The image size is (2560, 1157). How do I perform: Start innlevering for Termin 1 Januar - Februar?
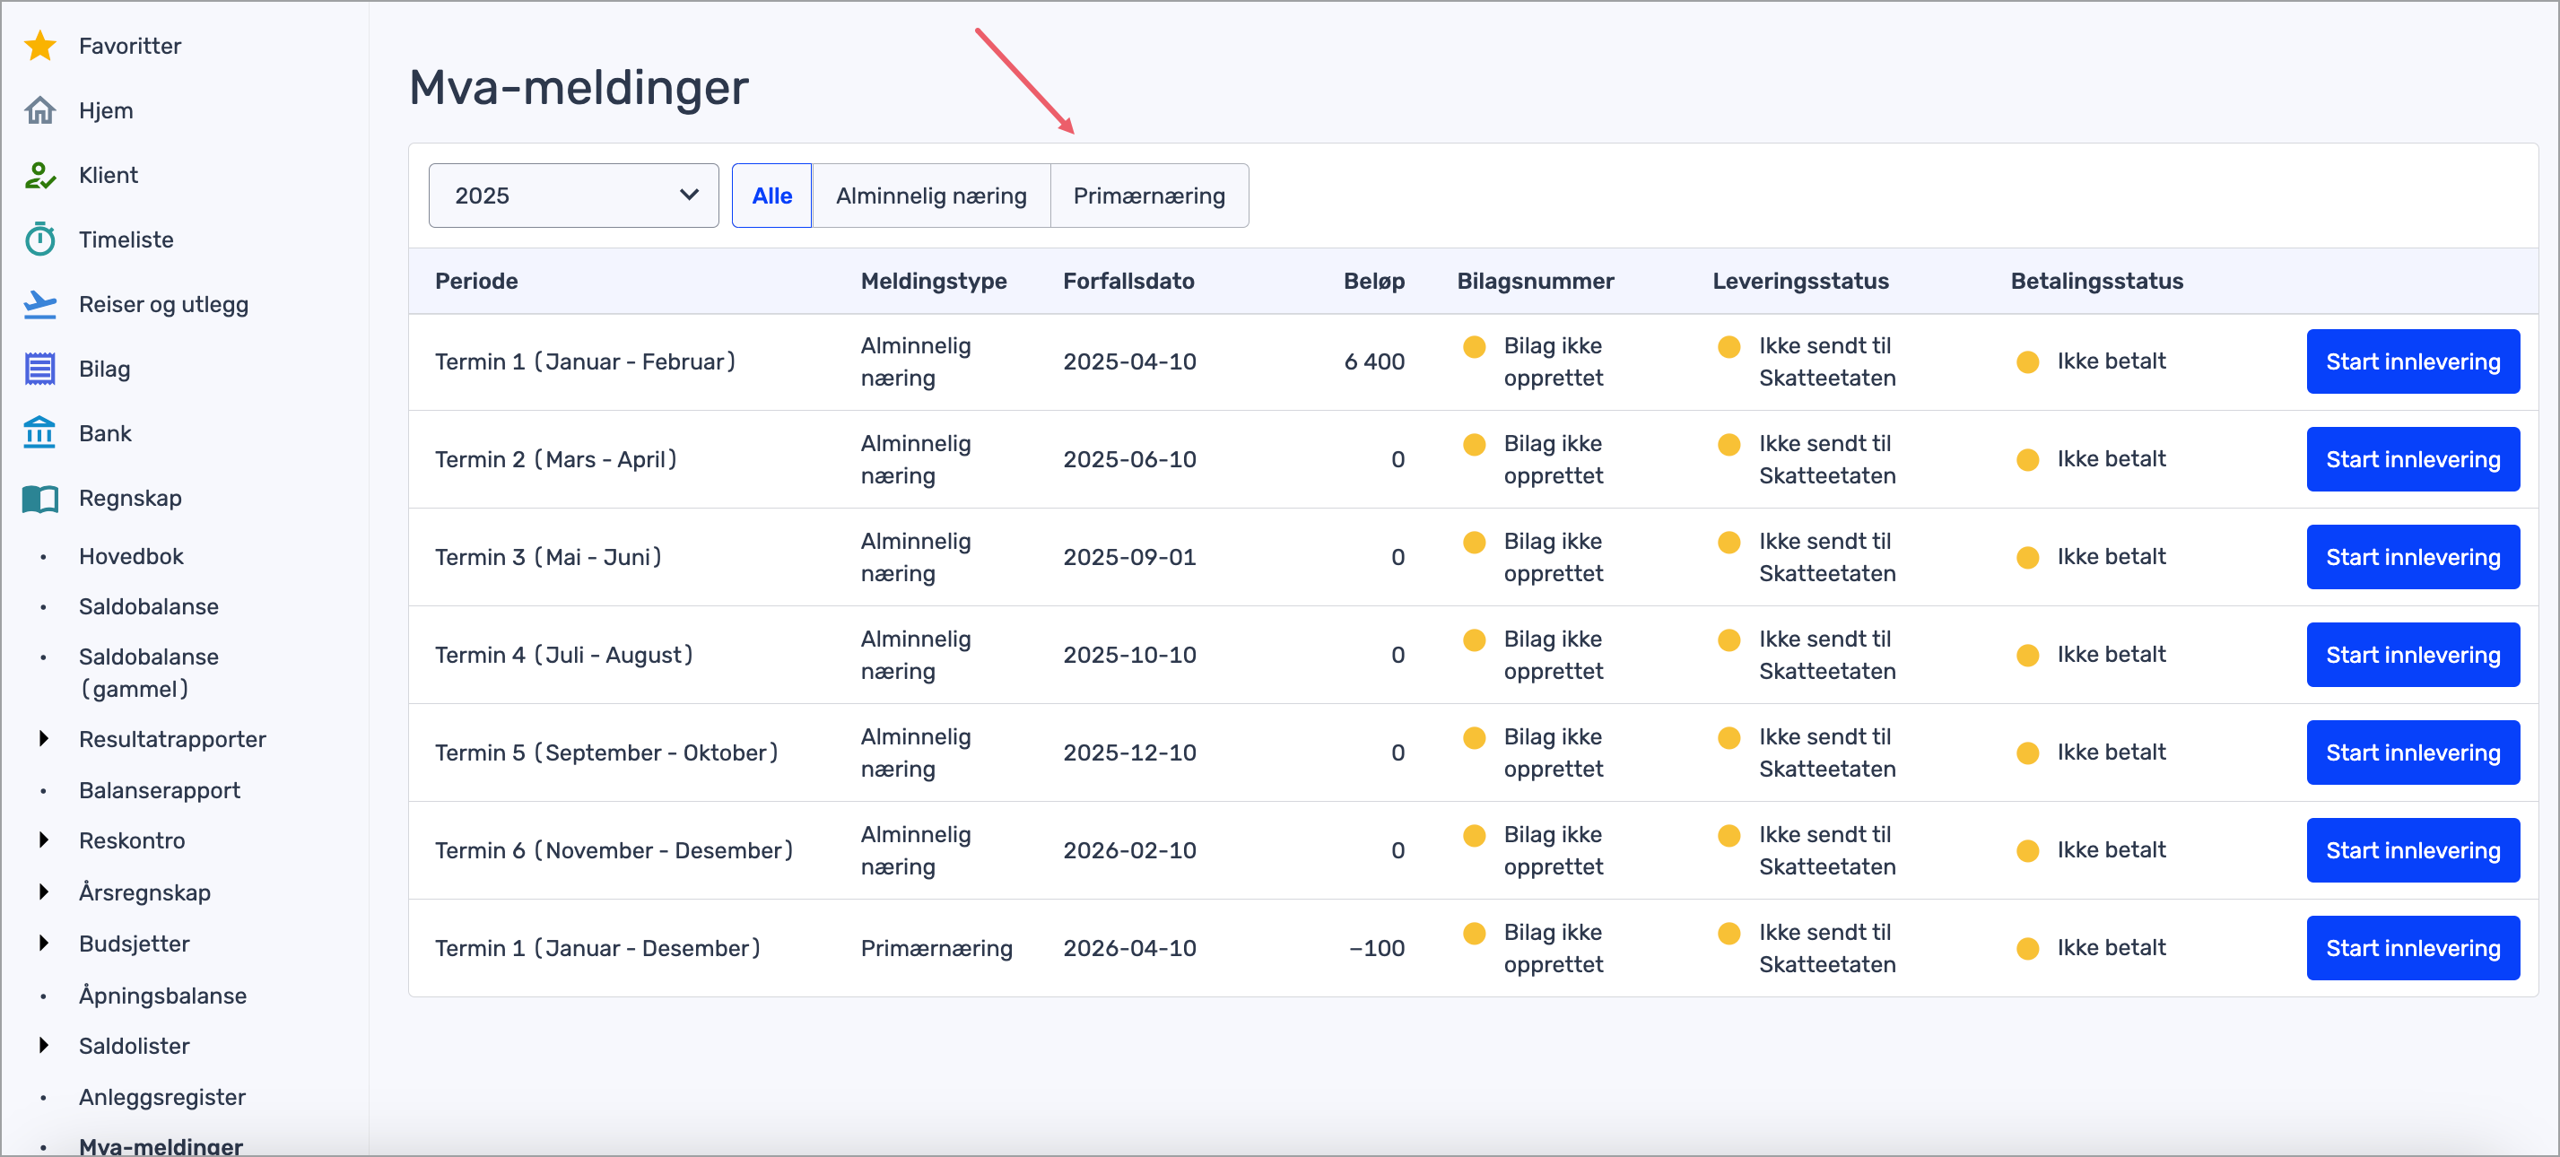pos(2412,361)
